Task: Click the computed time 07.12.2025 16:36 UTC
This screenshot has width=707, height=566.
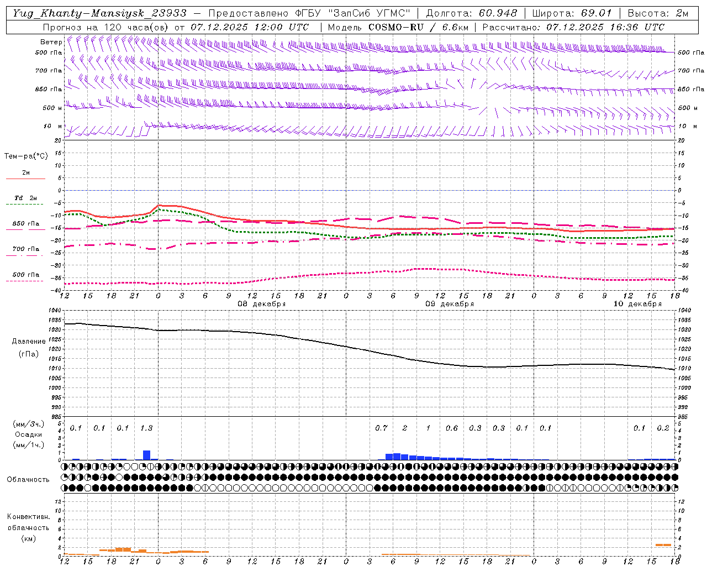Action: click(x=605, y=27)
